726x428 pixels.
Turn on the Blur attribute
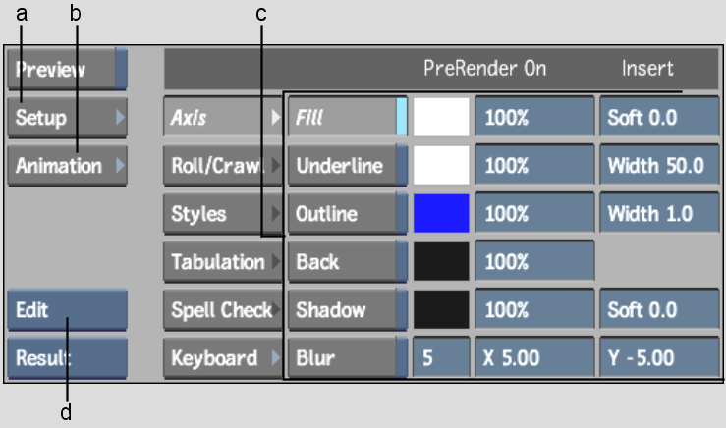tap(347, 357)
